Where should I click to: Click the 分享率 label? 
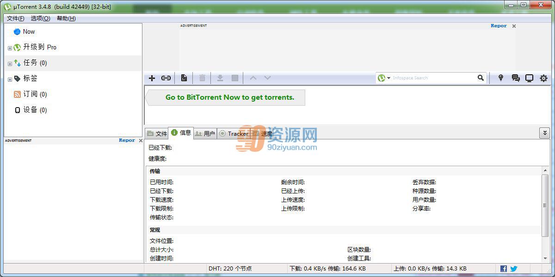[x=421, y=209]
